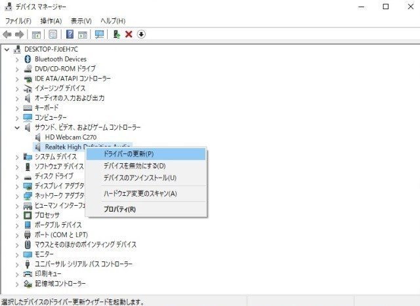Collapse the DESKTOP-FJ0EH7C root node
The height and width of the screenshot is (306, 420).
click(x=7, y=50)
